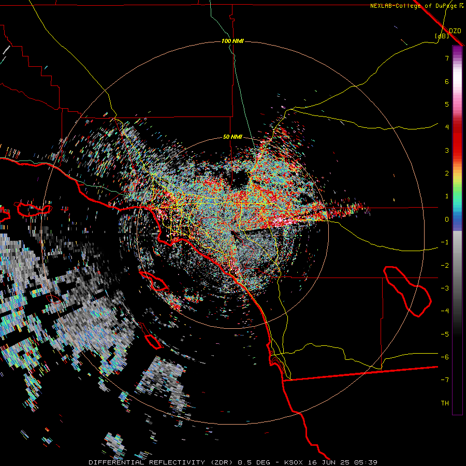Click the color scale value 0
The width and height of the screenshot is (466, 466).
(x=447, y=220)
